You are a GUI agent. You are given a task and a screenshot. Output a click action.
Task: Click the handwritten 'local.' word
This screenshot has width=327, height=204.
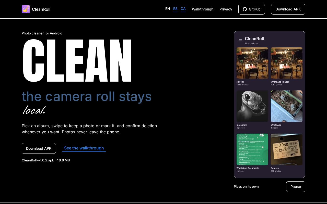point(34,110)
